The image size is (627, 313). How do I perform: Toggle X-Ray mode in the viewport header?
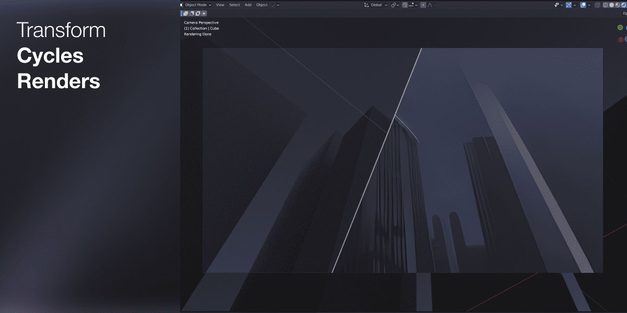pyautogui.click(x=597, y=5)
